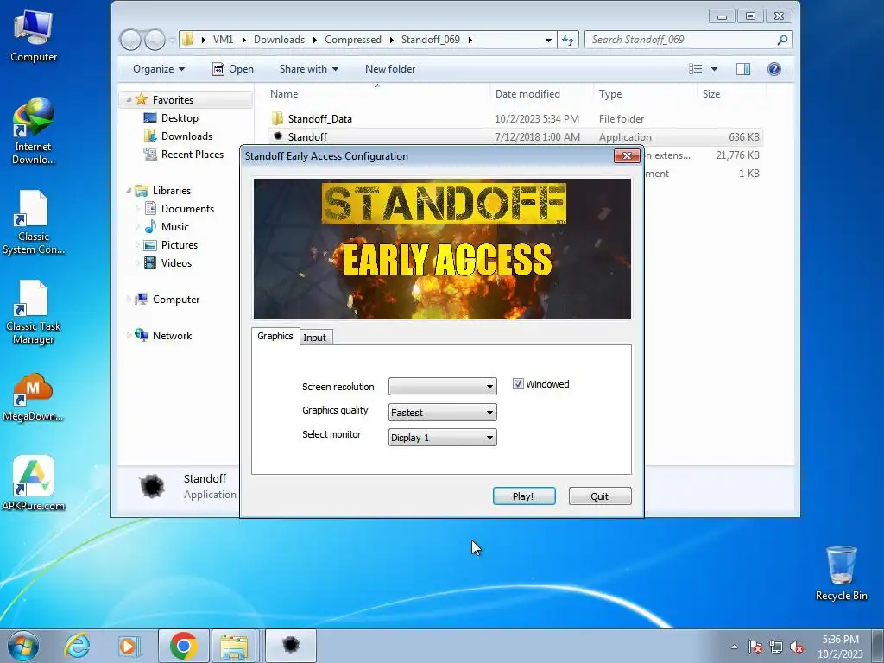Switch to the Input tab
Image resolution: width=884 pixels, height=663 pixels.
point(314,338)
